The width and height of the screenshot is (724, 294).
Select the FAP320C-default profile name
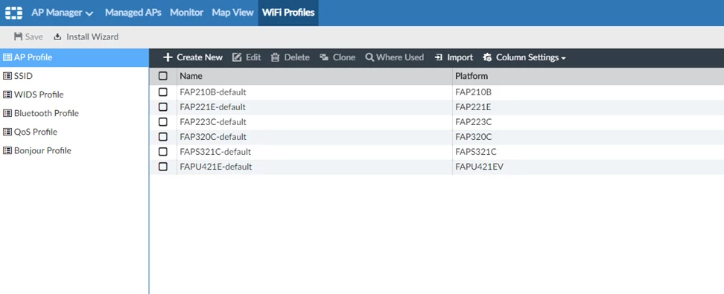[x=213, y=137]
